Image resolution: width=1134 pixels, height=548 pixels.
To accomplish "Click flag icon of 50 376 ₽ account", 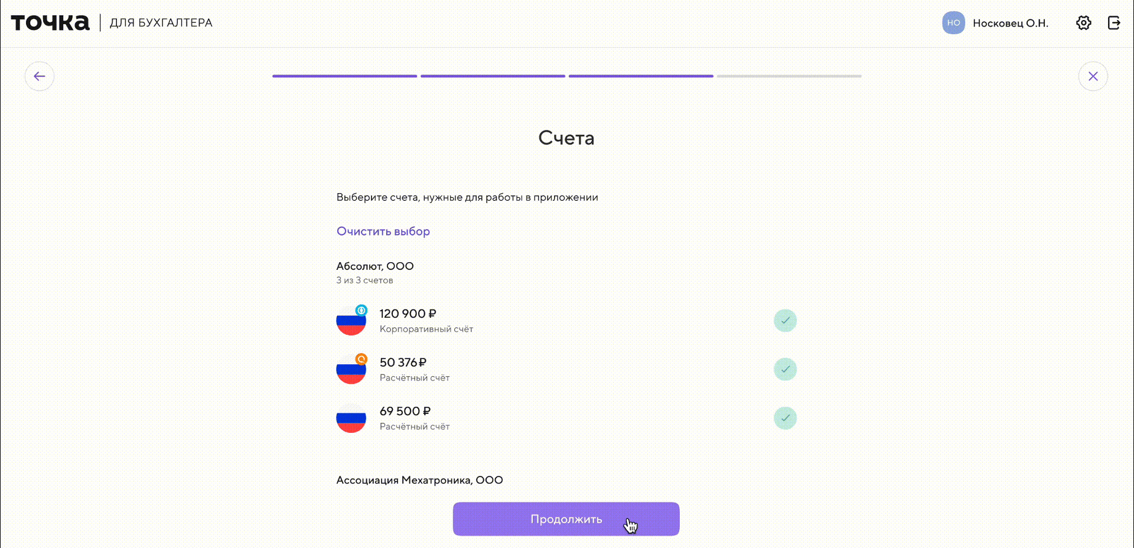I will coord(351,370).
